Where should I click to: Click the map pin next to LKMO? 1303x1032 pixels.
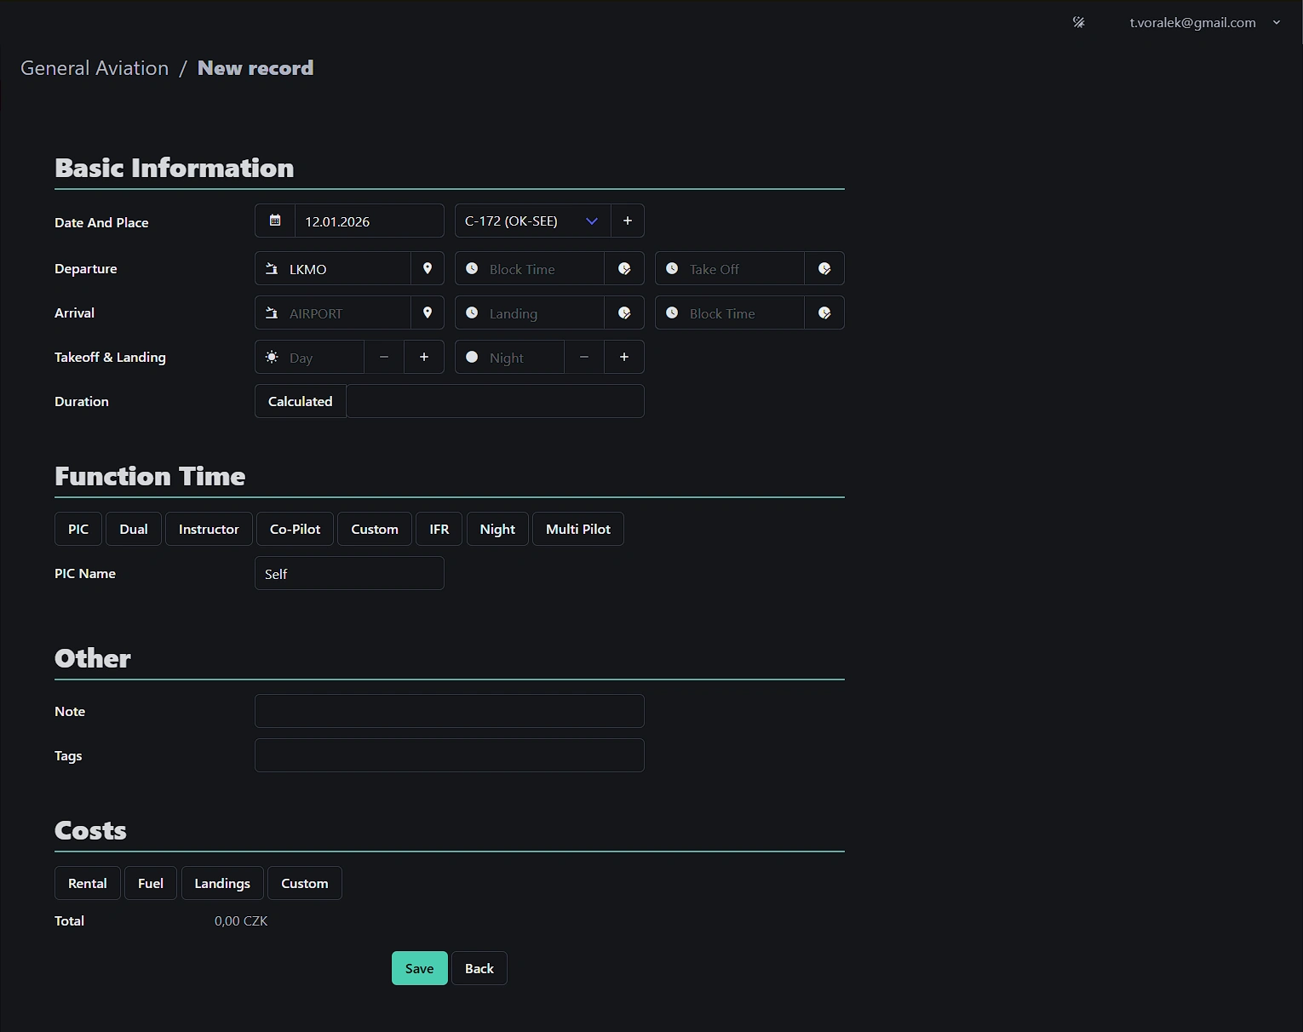(428, 268)
